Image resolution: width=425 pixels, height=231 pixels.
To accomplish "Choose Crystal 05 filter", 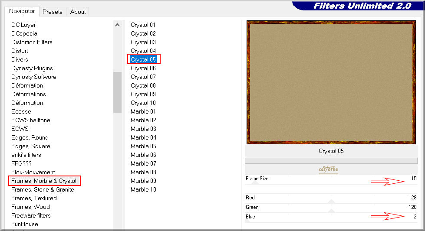I will pyautogui.click(x=143, y=59).
